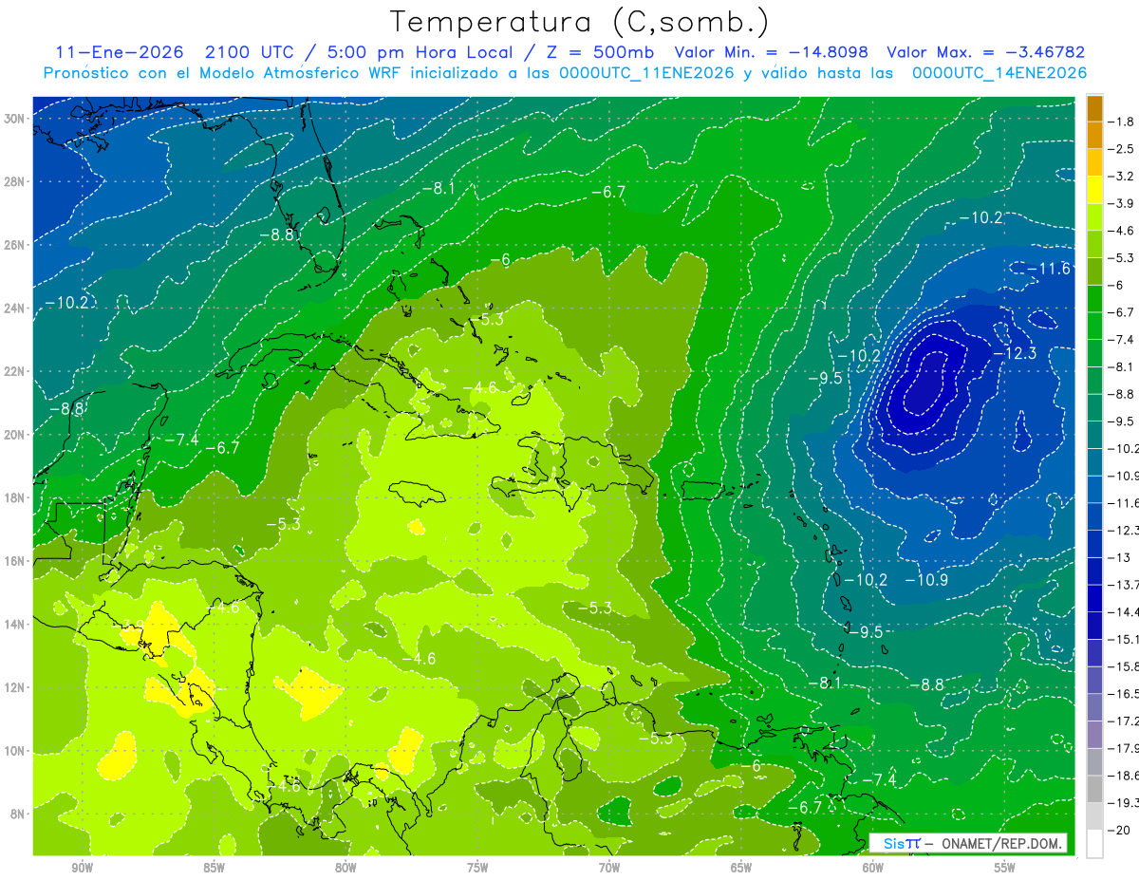Click the '-16.5' legend value
1139x880 pixels.
[x=1124, y=694]
